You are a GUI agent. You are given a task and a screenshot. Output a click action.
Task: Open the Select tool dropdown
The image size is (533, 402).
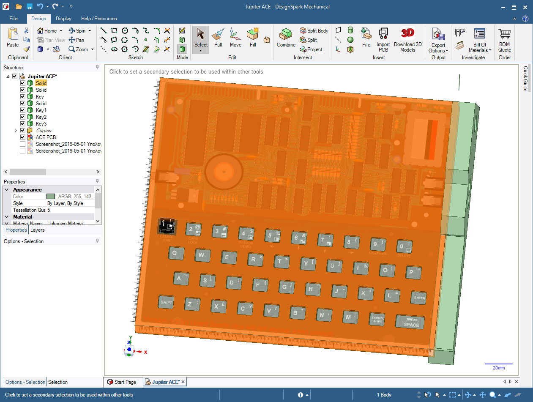201,51
